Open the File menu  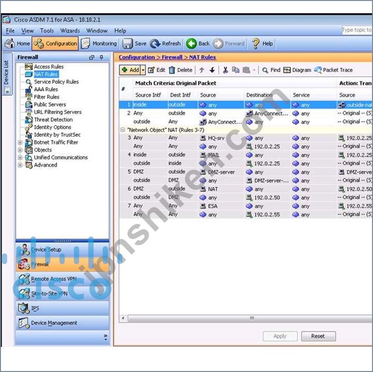(x=10, y=30)
